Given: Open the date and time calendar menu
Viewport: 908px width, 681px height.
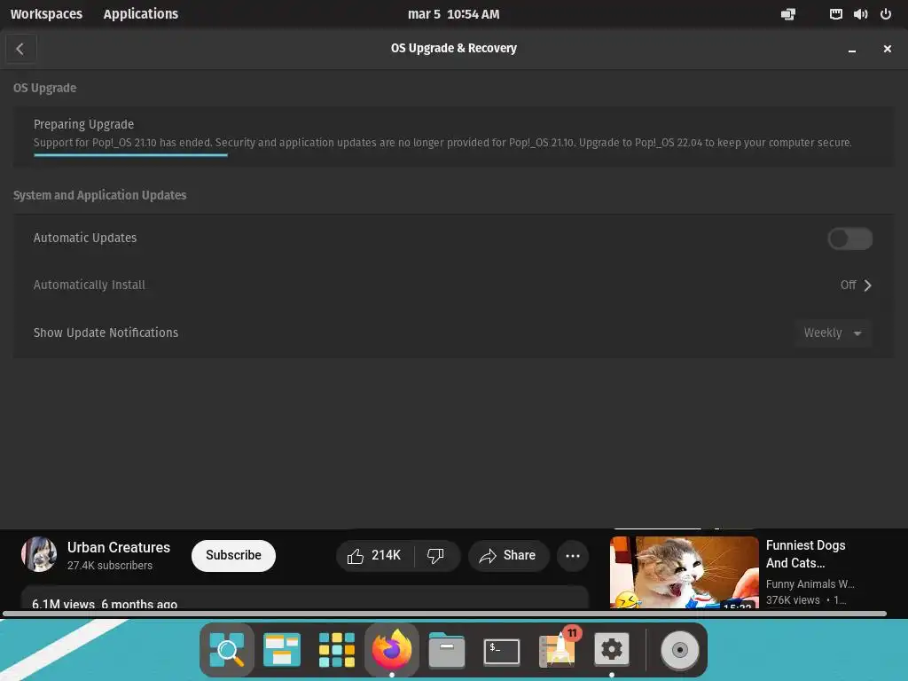Looking at the screenshot, I should (453, 14).
